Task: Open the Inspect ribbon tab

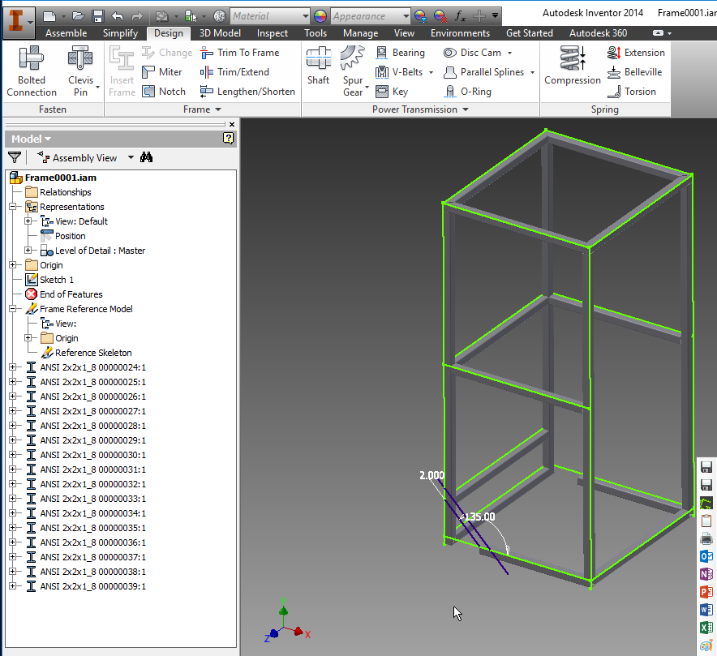Action: pyautogui.click(x=272, y=33)
